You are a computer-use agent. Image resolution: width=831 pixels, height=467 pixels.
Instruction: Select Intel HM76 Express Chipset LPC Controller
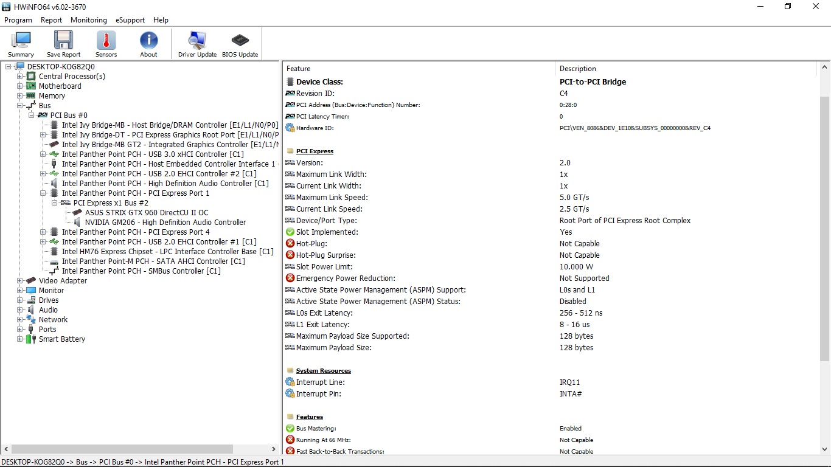coord(168,252)
